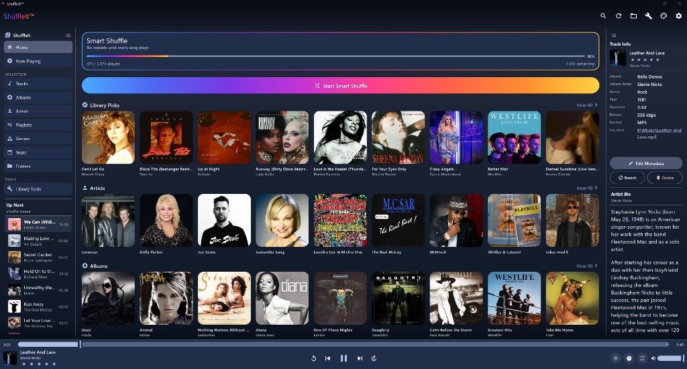The width and height of the screenshot is (687, 369).
Task: Open Westlife Greatest Hits album
Action: tap(514, 298)
